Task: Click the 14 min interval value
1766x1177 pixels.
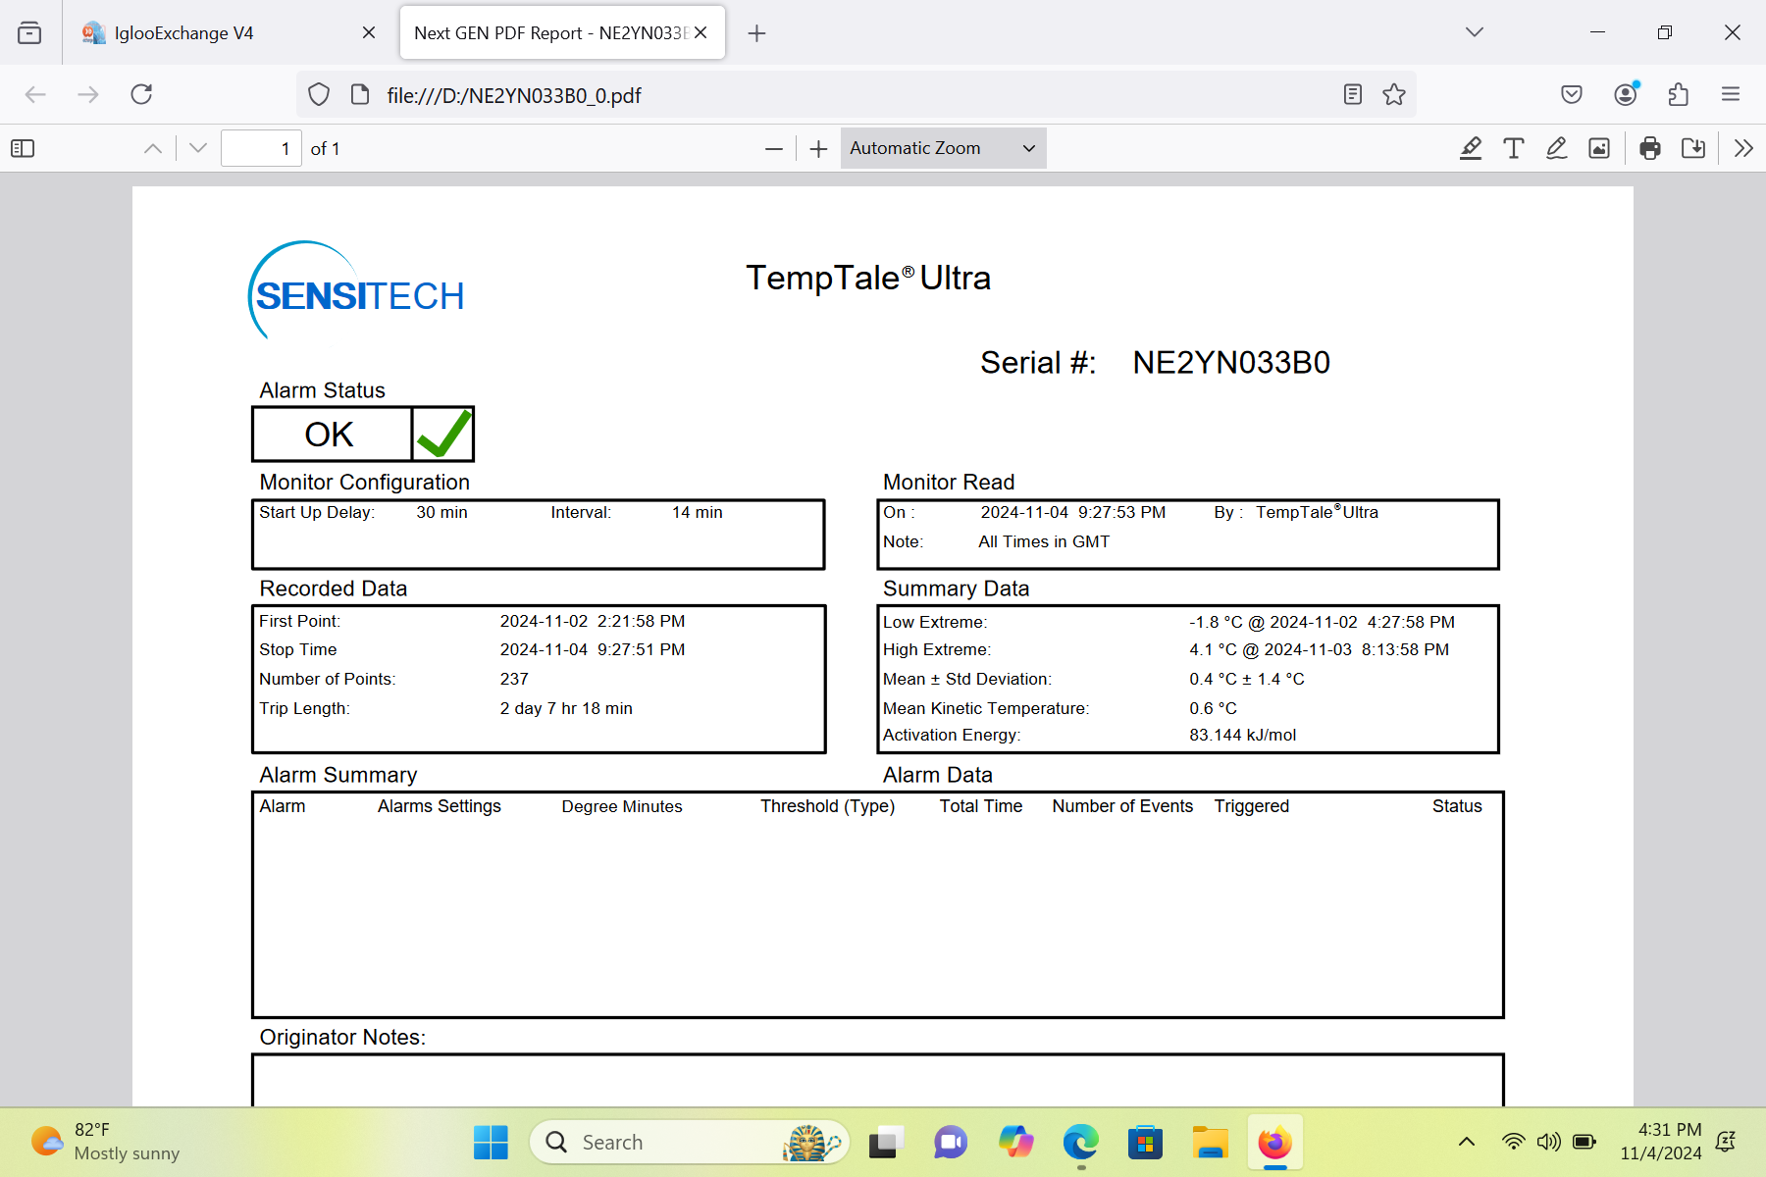Action: pyautogui.click(x=698, y=512)
